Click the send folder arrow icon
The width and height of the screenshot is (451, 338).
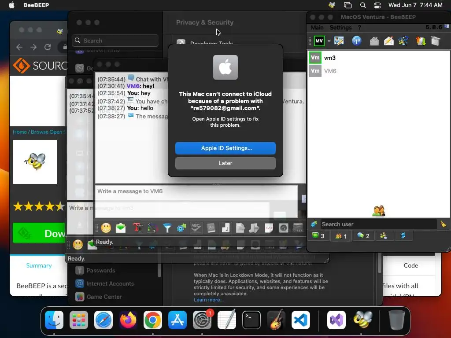(x=254, y=228)
